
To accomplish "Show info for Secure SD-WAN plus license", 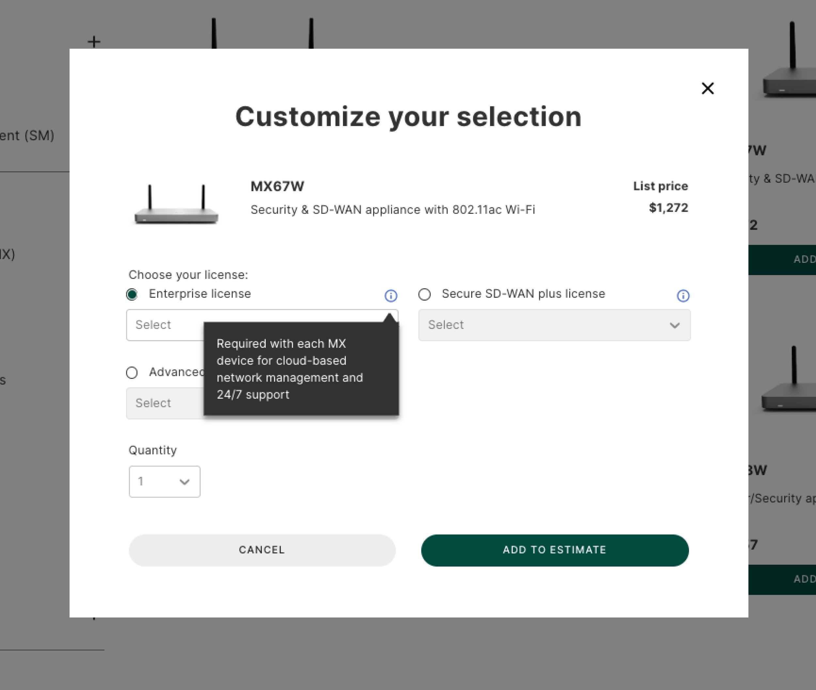I will tap(683, 296).
